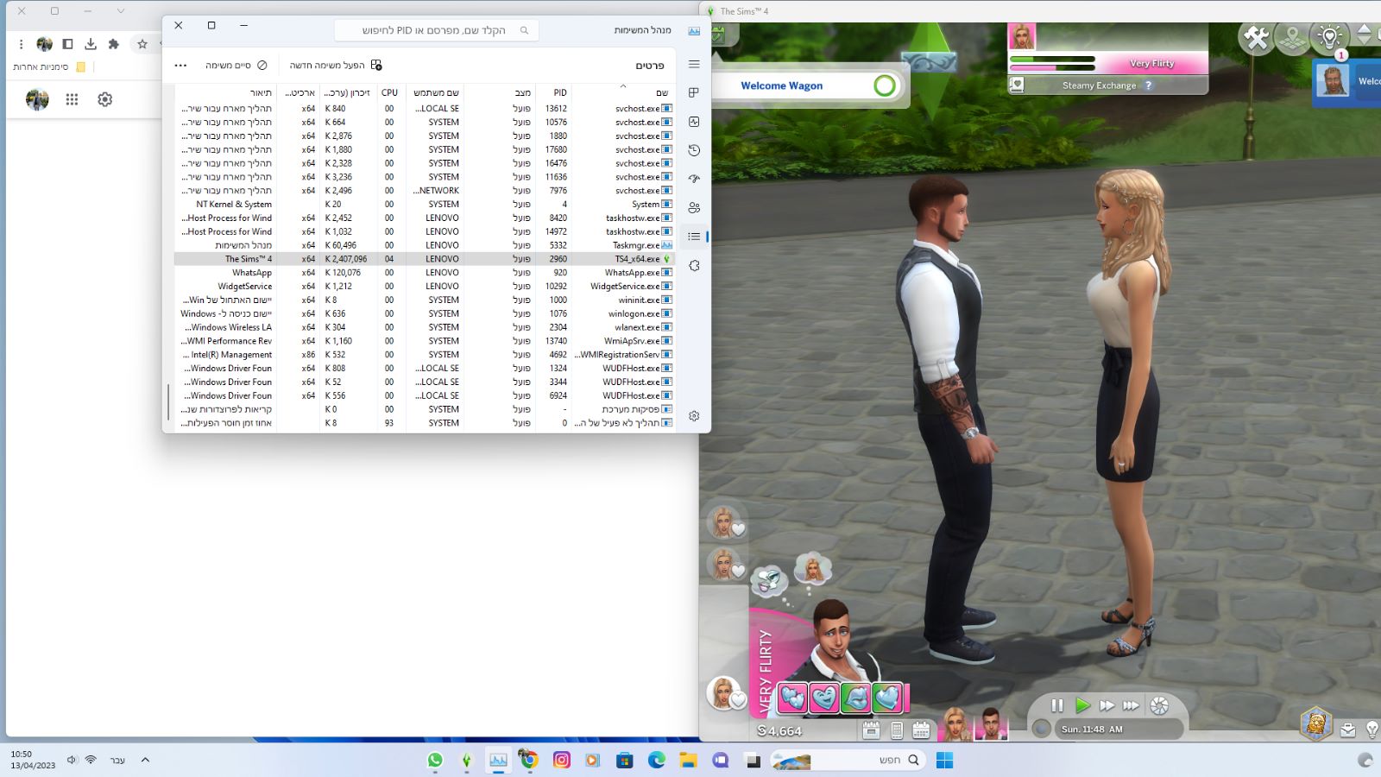Open Task Manager Services page icon
Image resolution: width=1381 pixels, height=777 pixels.
[x=694, y=266]
